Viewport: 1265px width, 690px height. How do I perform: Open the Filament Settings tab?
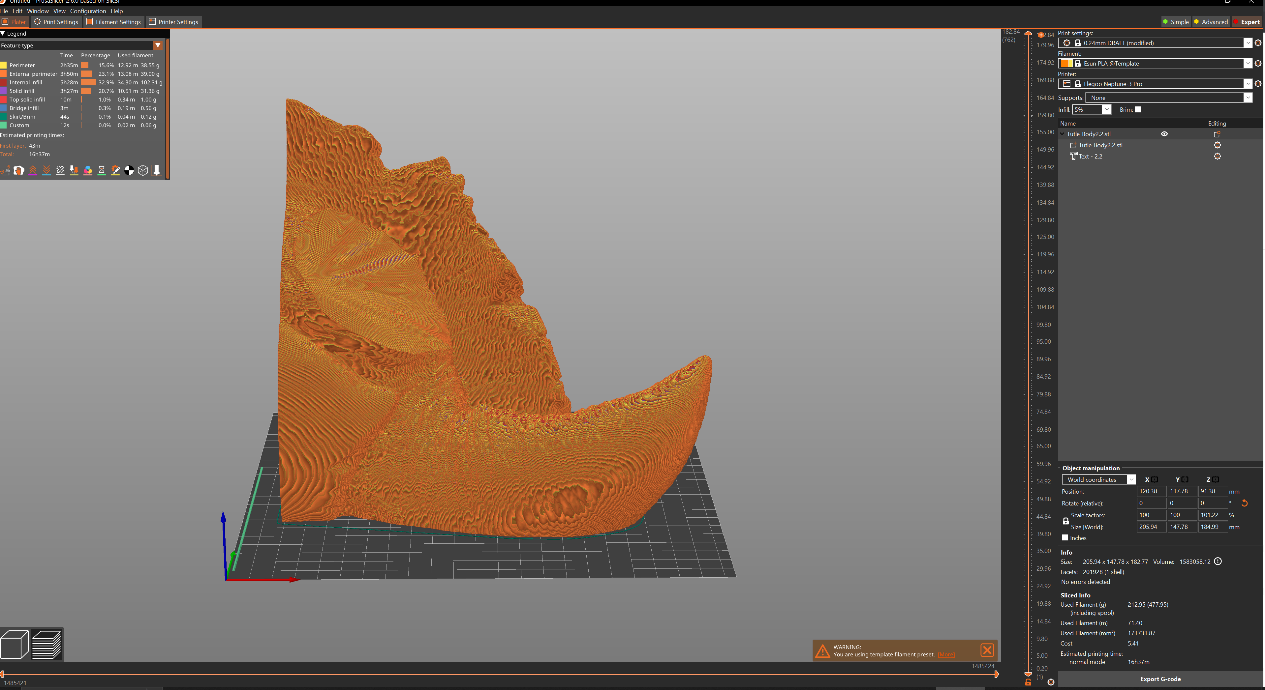(113, 22)
